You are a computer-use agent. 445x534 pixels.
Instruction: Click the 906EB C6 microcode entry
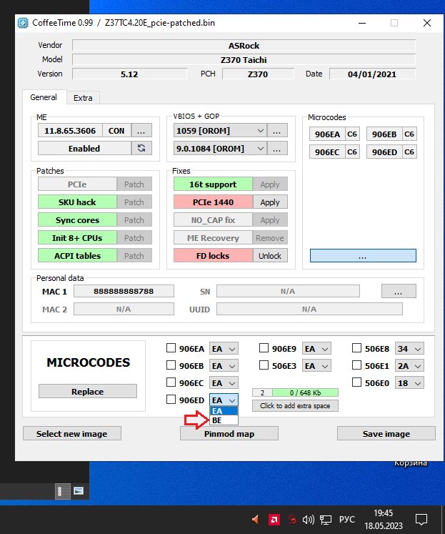391,134
